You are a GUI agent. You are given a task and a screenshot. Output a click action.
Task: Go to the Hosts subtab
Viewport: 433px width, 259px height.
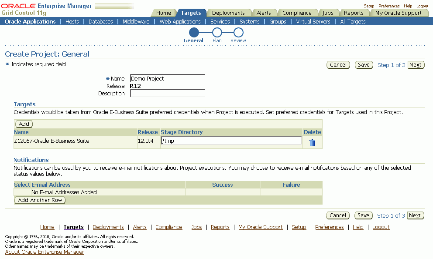click(x=72, y=21)
